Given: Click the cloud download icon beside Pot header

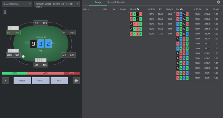Looking at the screenshot, I should click(181, 9).
